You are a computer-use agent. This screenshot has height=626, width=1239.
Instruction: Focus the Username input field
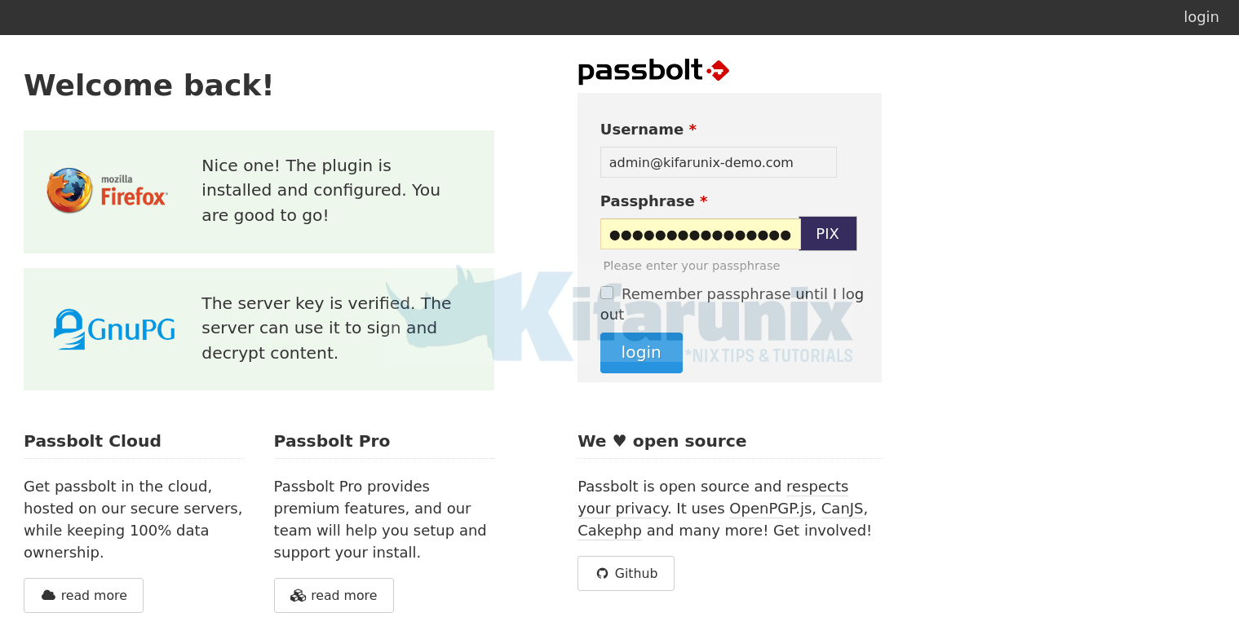[x=718, y=162]
